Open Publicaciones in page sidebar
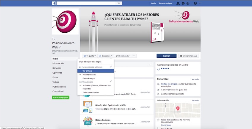The image size is (252, 129). pyautogui.click(x=59, y=87)
